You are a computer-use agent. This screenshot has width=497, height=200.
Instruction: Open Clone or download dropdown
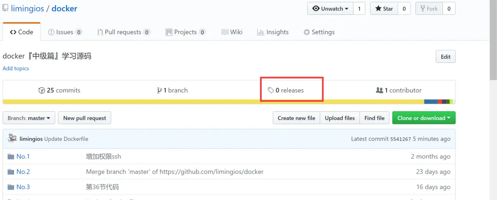coord(424,118)
